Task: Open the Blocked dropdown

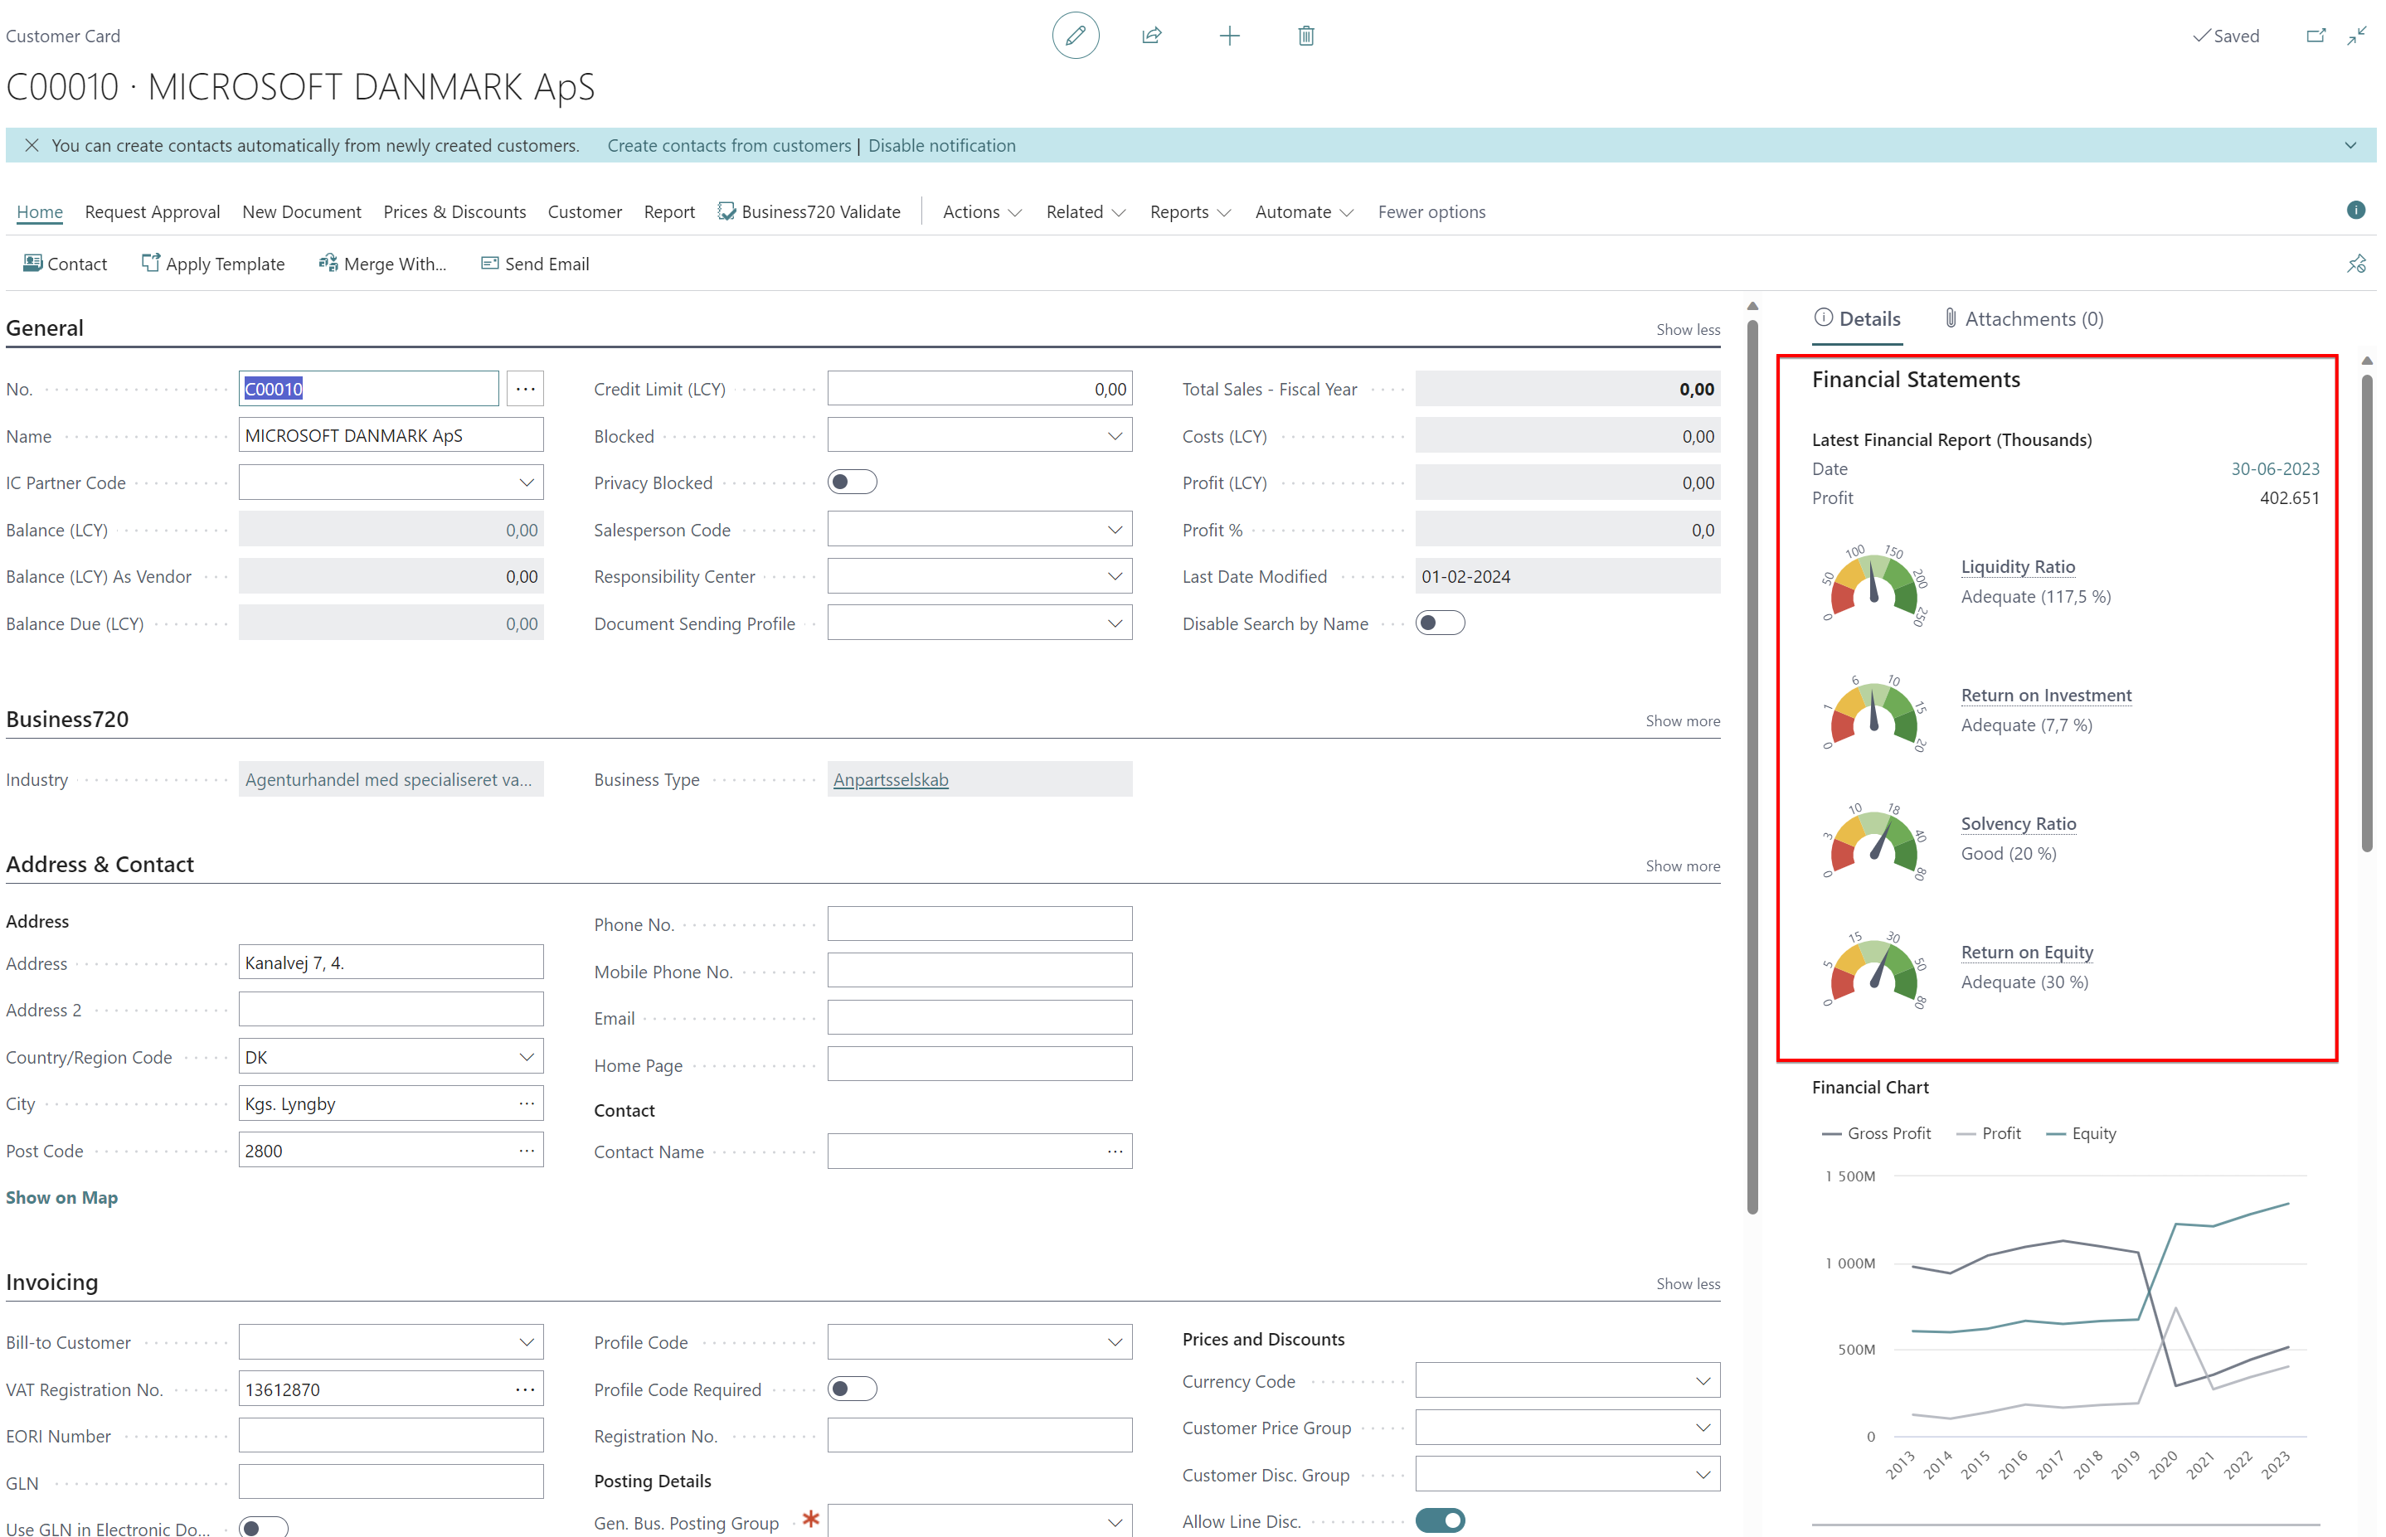Action: (x=1114, y=436)
